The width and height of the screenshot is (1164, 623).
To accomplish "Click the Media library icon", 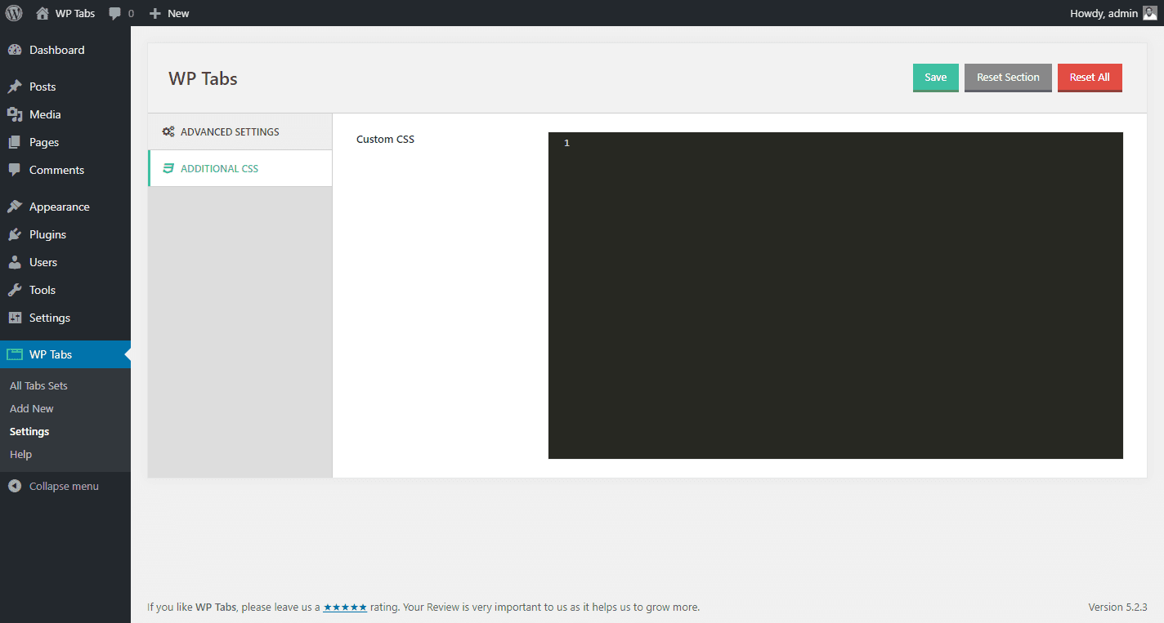I will pyautogui.click(x=15, y=114).
